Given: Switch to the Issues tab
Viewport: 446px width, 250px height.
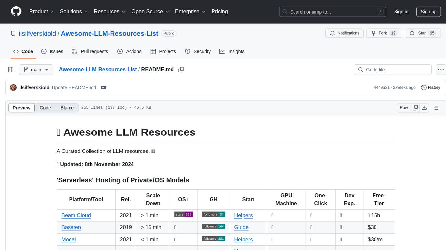Looking at the screenshot, I should click(52, 51).
